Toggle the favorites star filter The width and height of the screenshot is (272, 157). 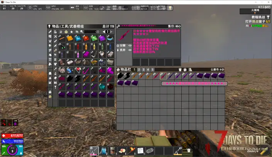coord(71,32)
